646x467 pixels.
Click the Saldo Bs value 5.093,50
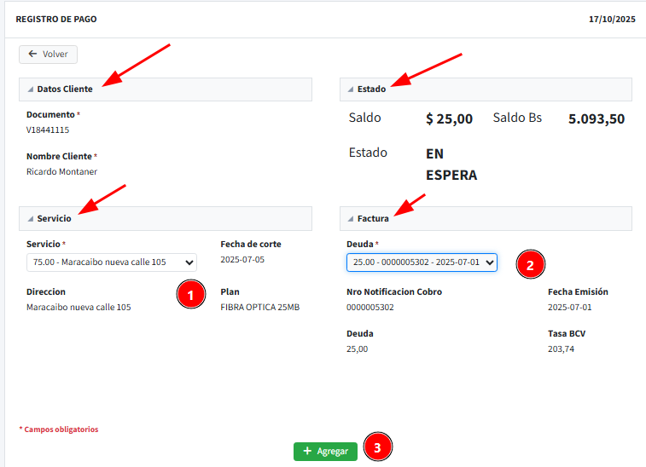[x=597, y=119]
